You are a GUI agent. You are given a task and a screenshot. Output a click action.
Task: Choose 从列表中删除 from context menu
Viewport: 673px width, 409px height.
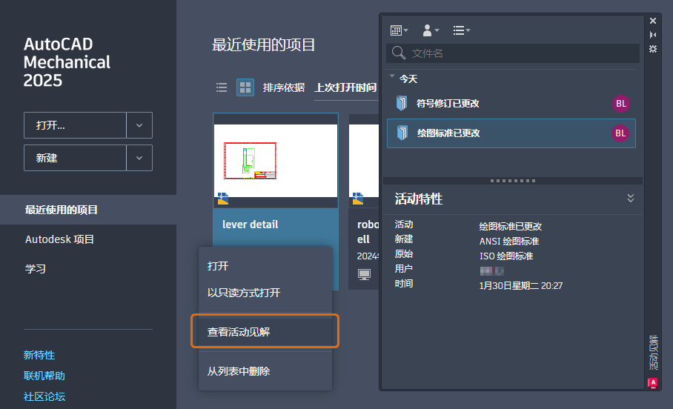(265, 371)
